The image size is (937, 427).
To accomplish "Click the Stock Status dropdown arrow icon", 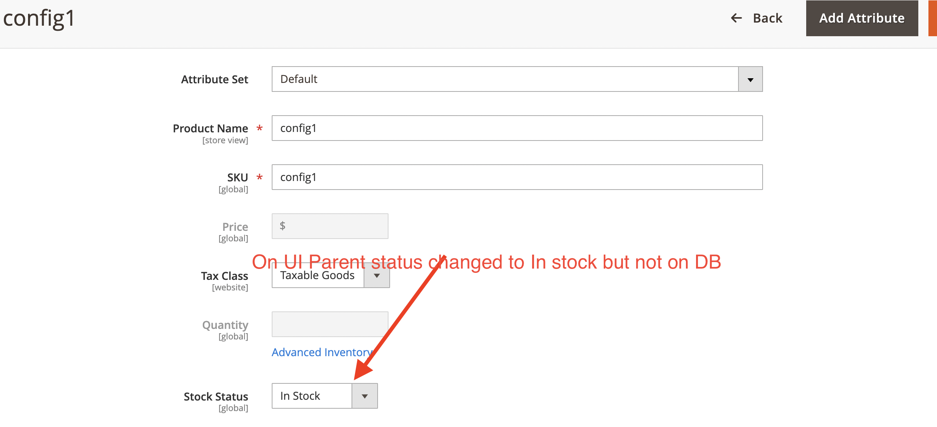I will coord(364,396).
